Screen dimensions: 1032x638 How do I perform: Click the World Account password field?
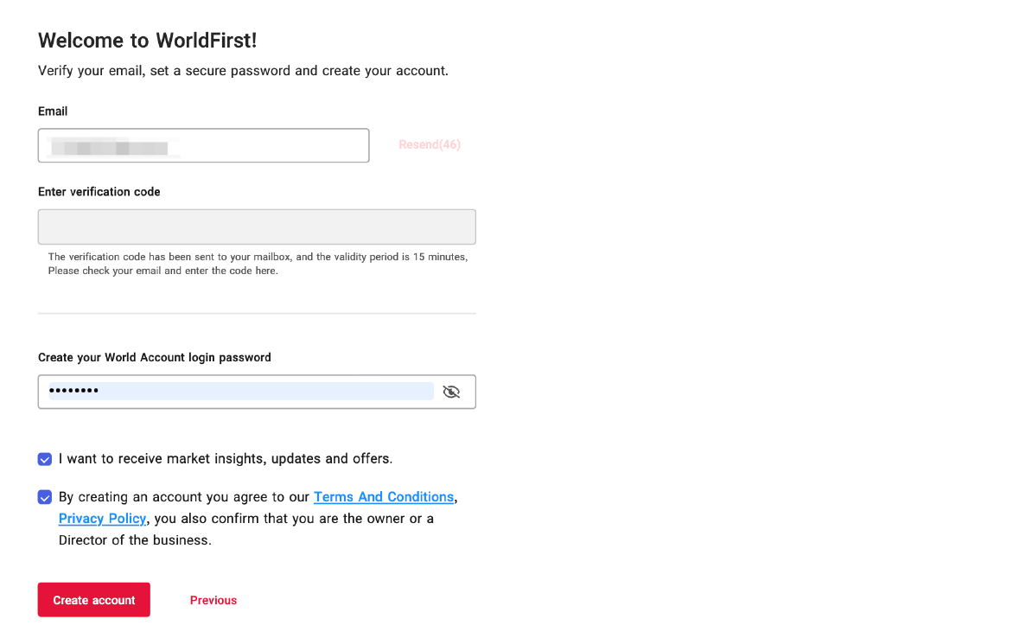pyautogui.click(x=241, y=392)
